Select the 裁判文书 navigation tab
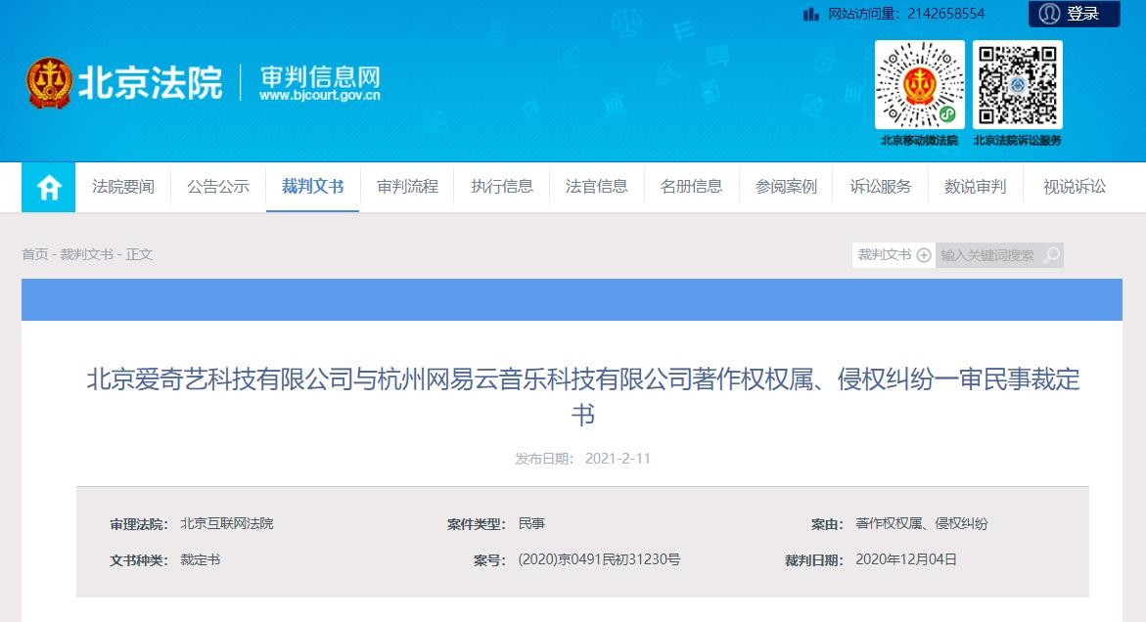This screenshot has width=1146, height=622. tap(312, 187)
